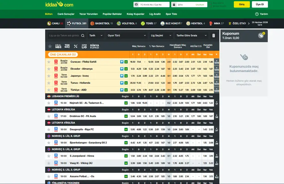Image resolution: width=284 pixels, height=184 pixels.
Task: Select the KRAL MBS filter icon
Action: point(58,46)
